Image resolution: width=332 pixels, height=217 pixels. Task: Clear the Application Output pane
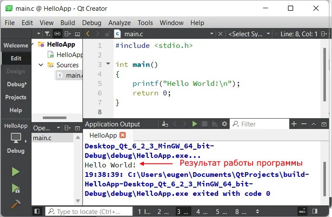(x=165, y=124)
